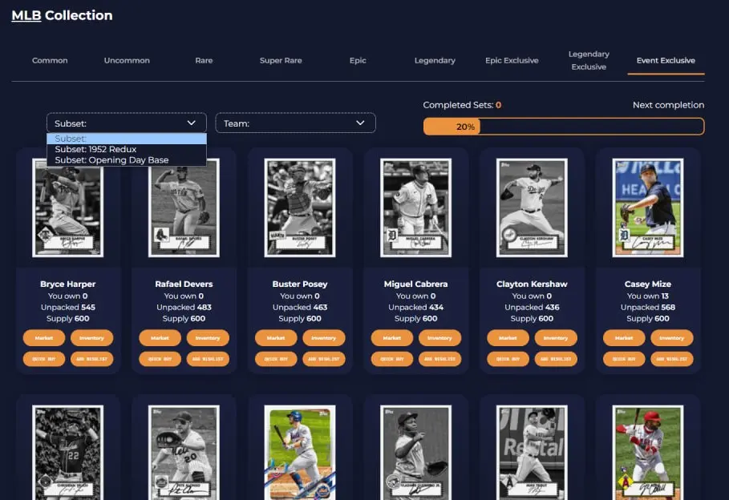The height and width of the screenshot is (500, 729).
Task: View Inventory for Rafael Devers
Action: click(x=208, y=338)
